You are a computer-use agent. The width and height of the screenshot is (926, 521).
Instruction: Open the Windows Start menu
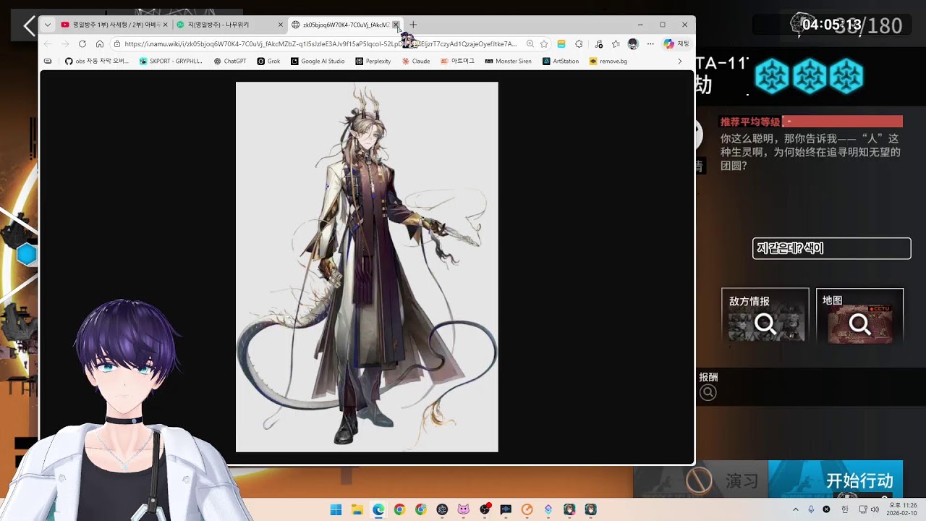click(336, 509)
